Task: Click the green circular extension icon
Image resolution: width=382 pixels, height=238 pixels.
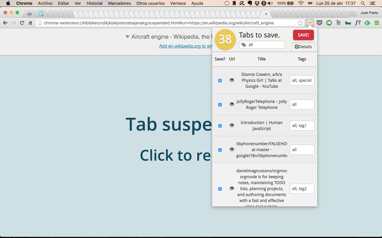Action: 329,23
